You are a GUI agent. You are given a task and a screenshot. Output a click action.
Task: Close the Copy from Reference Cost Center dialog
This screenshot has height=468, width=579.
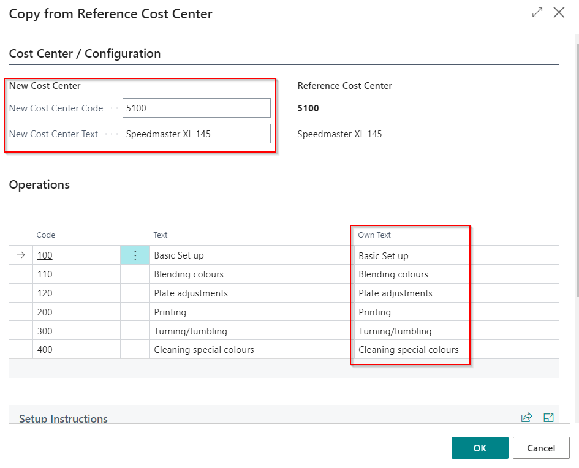pyautogui.click(x=559, y=12)
